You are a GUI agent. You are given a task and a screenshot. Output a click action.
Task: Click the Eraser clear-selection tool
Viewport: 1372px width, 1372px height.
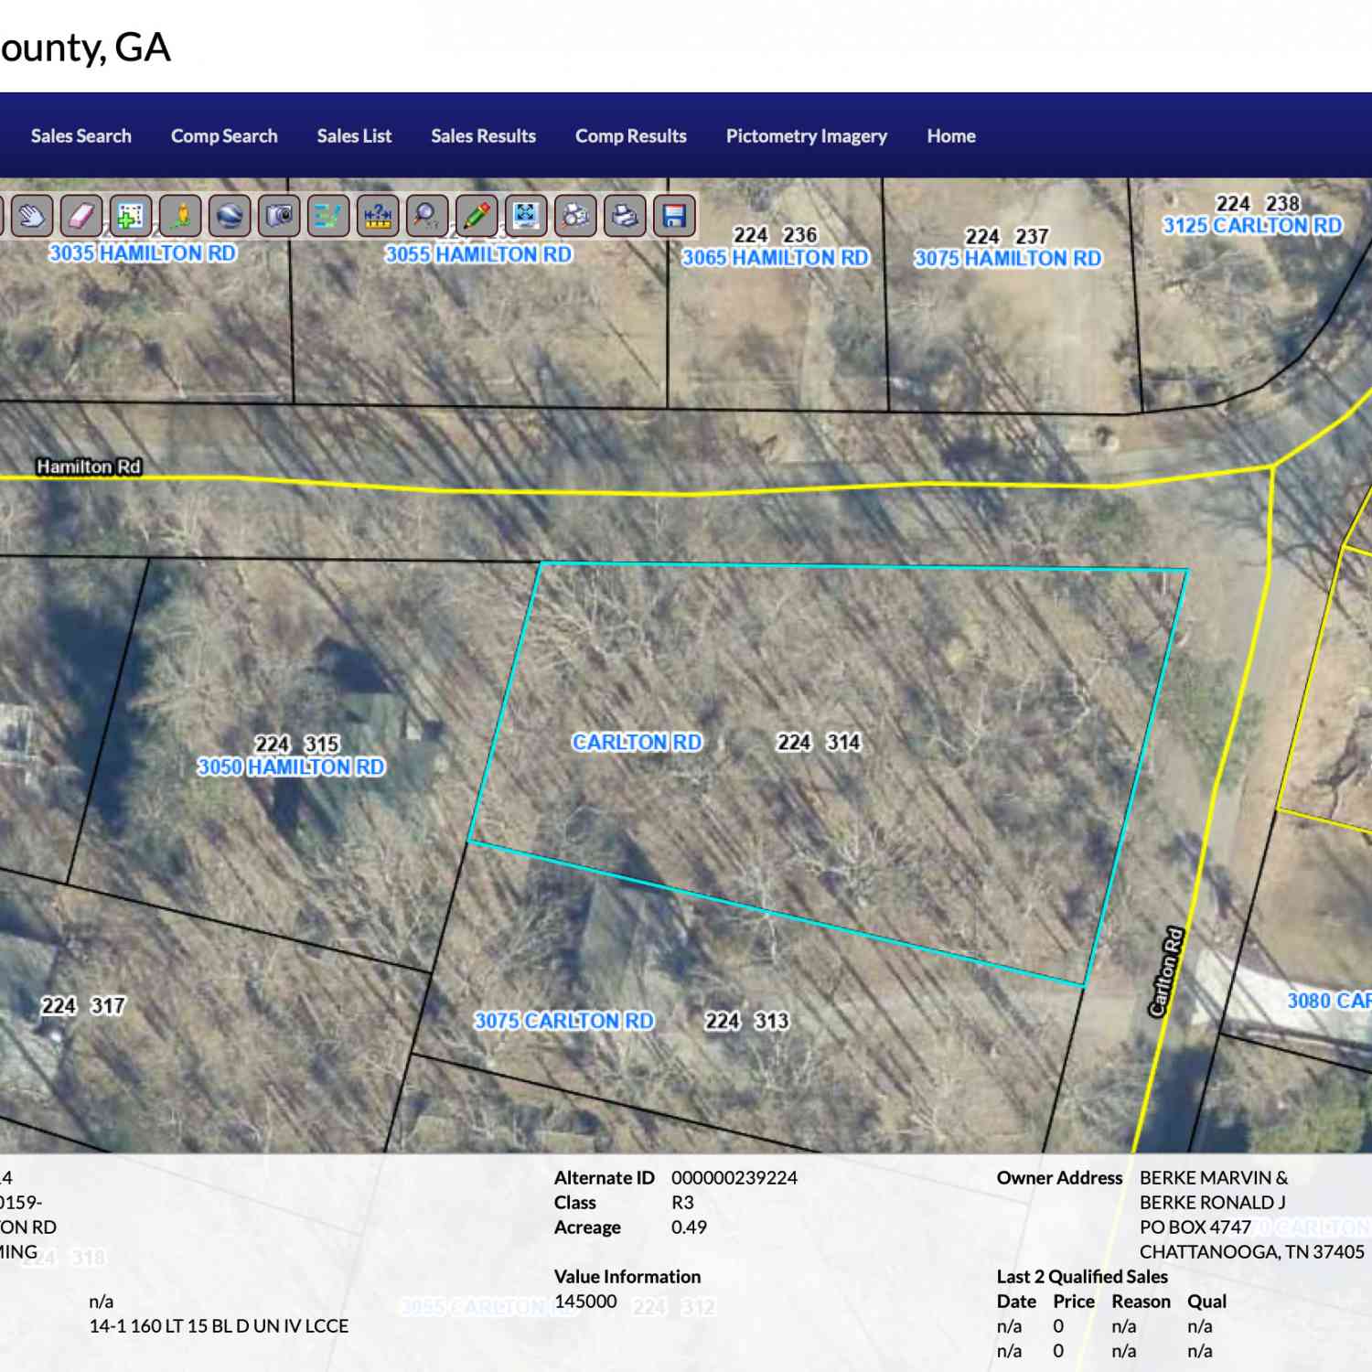pyautogui.click(x=81, y=216)
